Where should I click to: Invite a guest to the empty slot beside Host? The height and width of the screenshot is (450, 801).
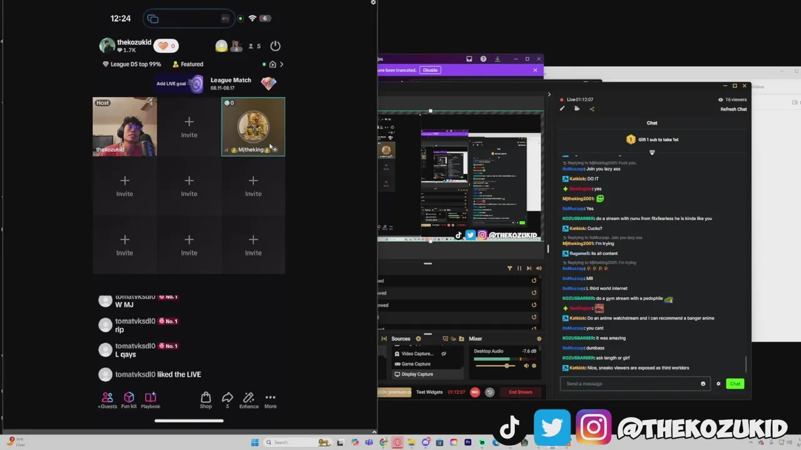(x=189, y=127)
